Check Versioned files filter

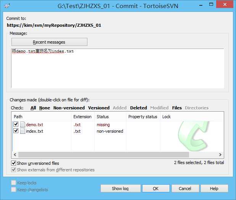[x=99, y=108]
